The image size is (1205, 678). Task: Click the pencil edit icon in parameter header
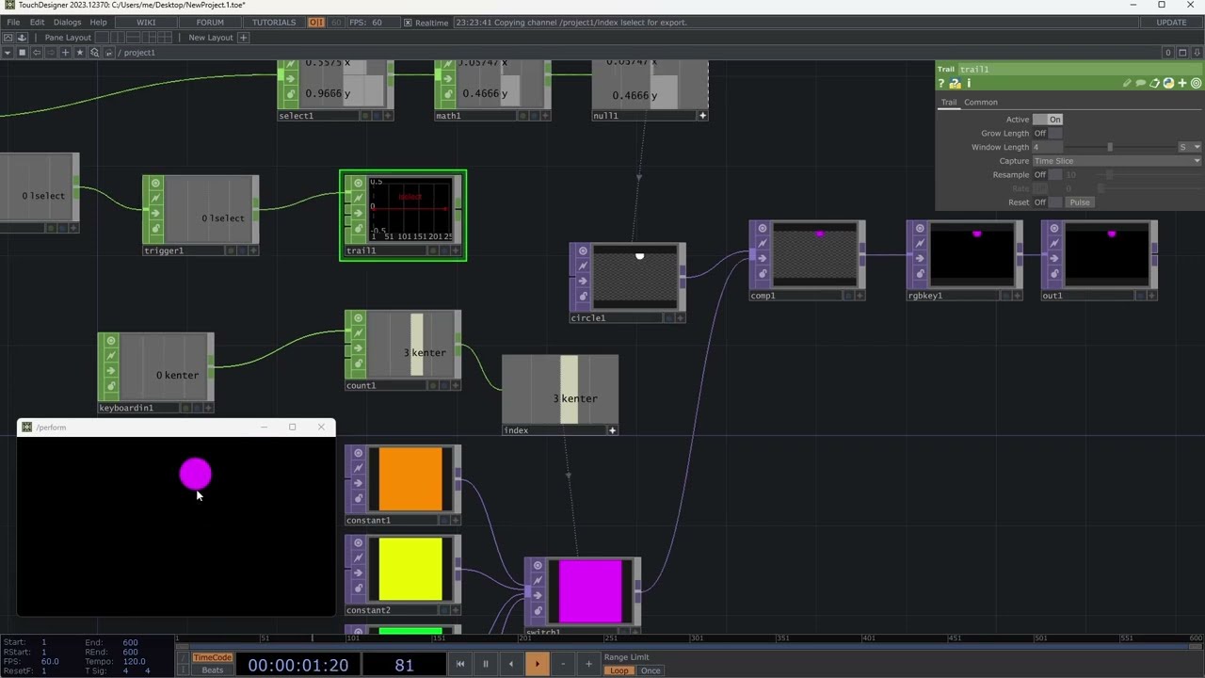click(1127, 83)
